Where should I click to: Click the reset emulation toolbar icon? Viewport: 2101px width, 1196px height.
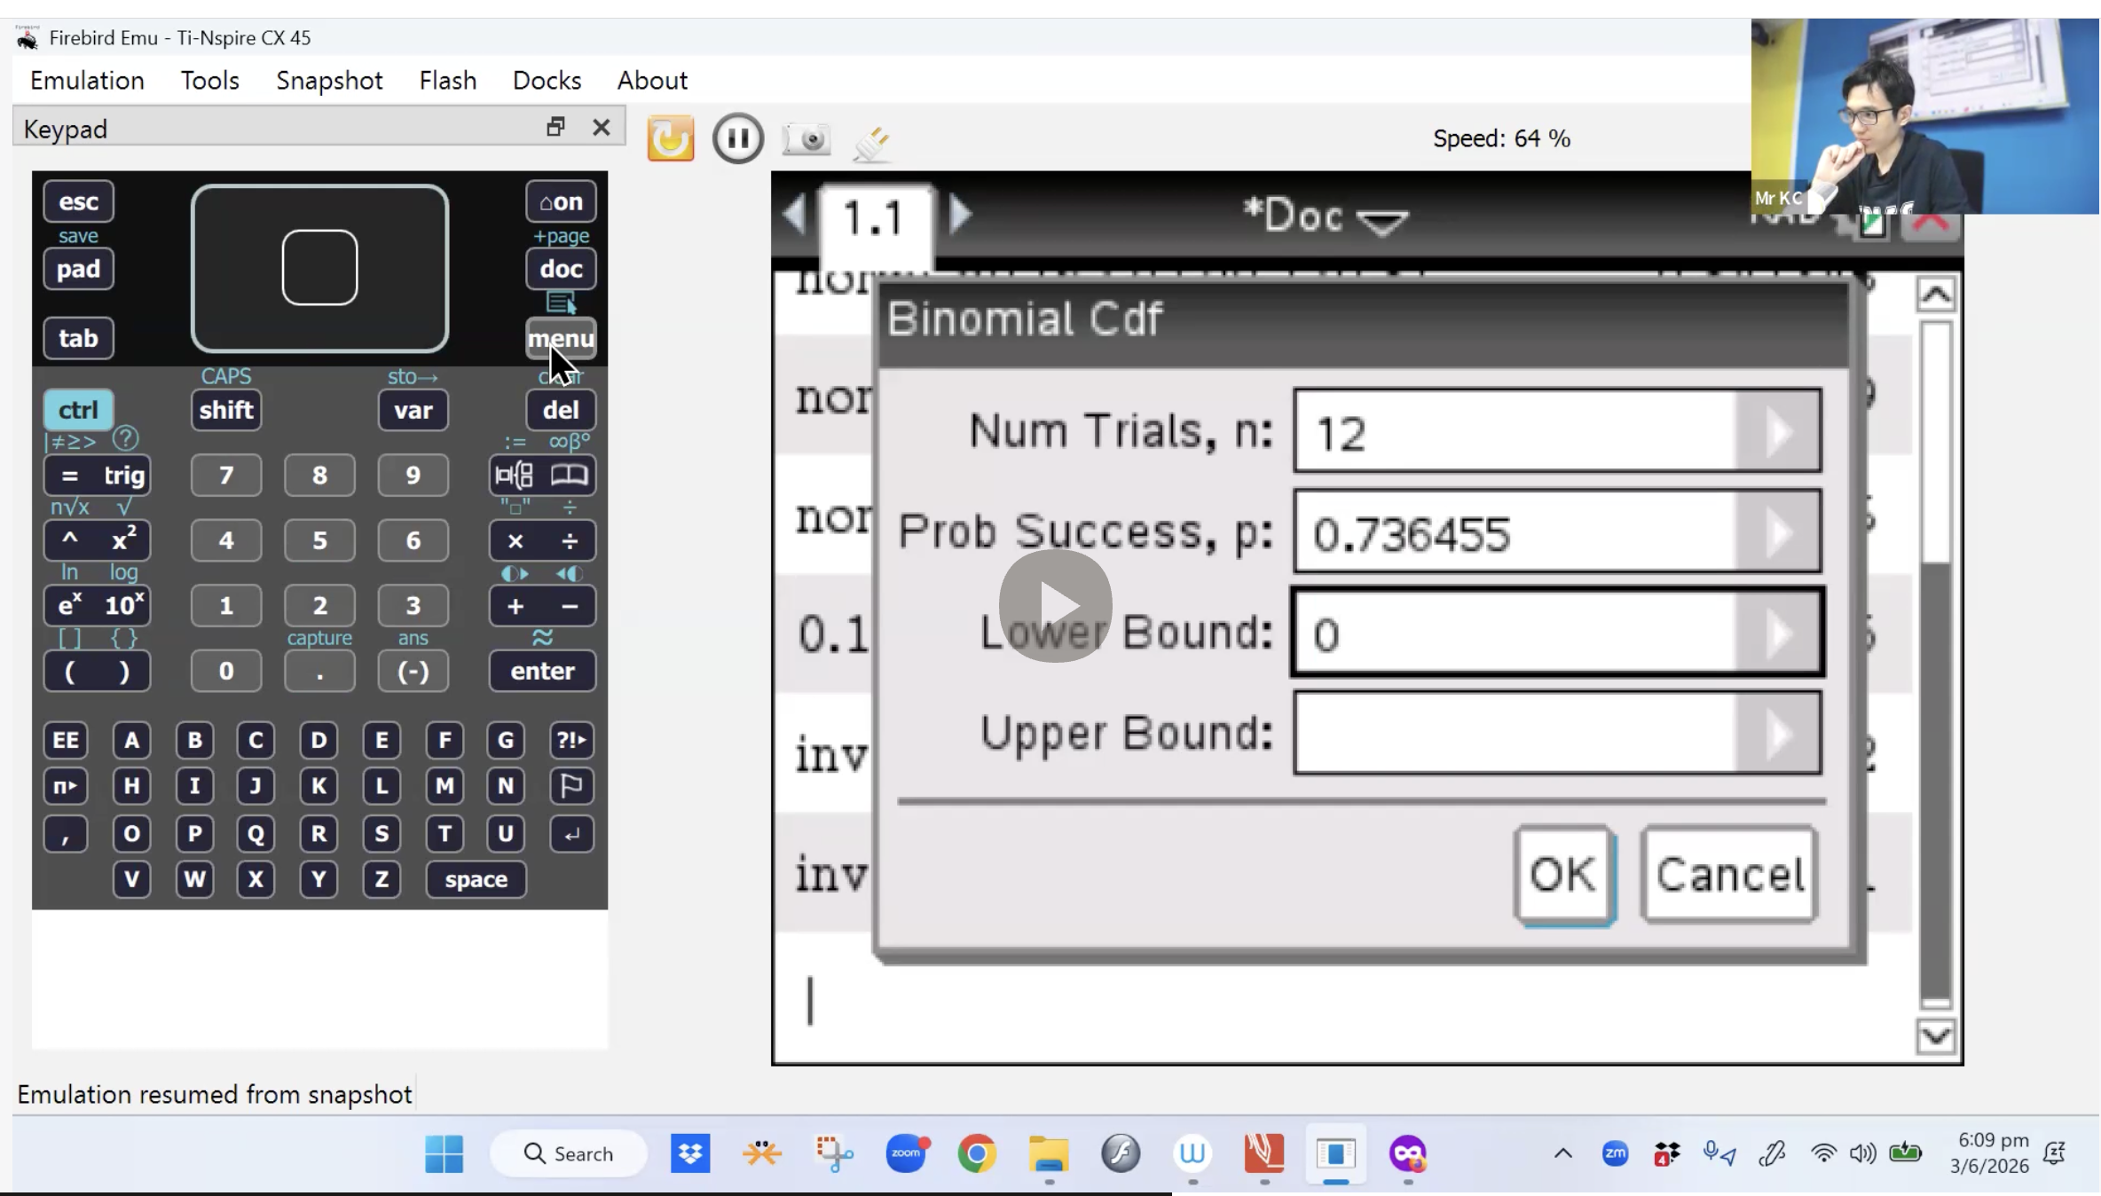[671, 138]
